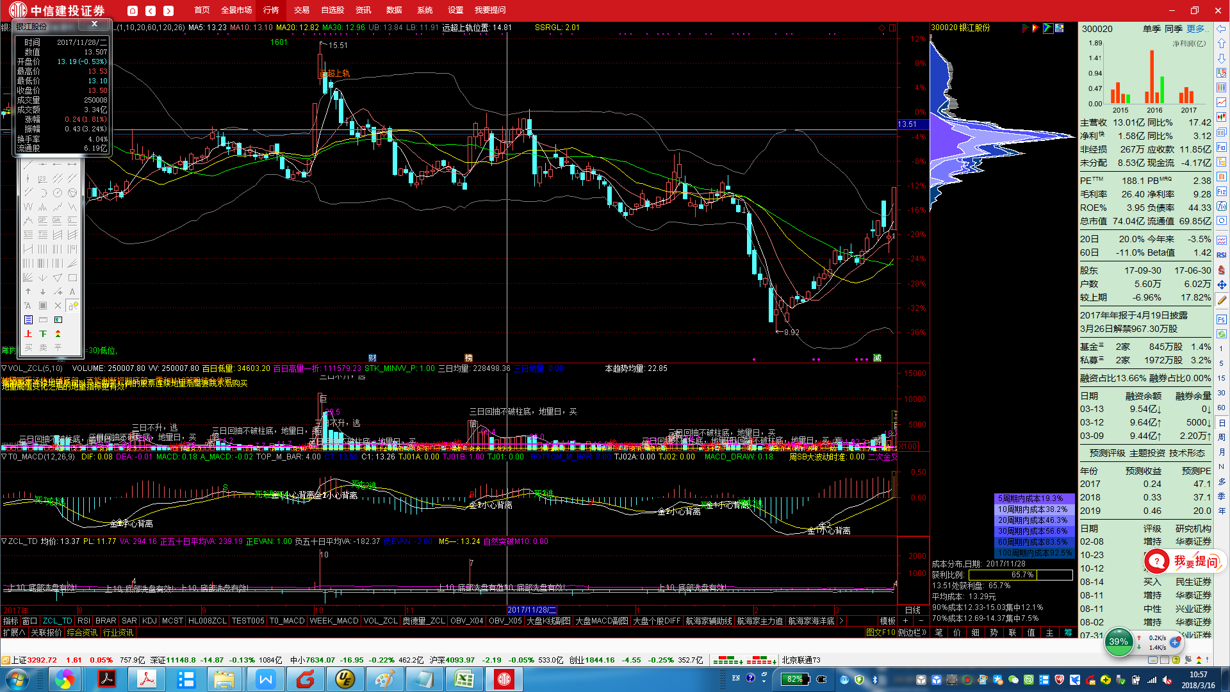Open the 全景市场 menu
The image size is (1230, 692).
coord(236,10)
